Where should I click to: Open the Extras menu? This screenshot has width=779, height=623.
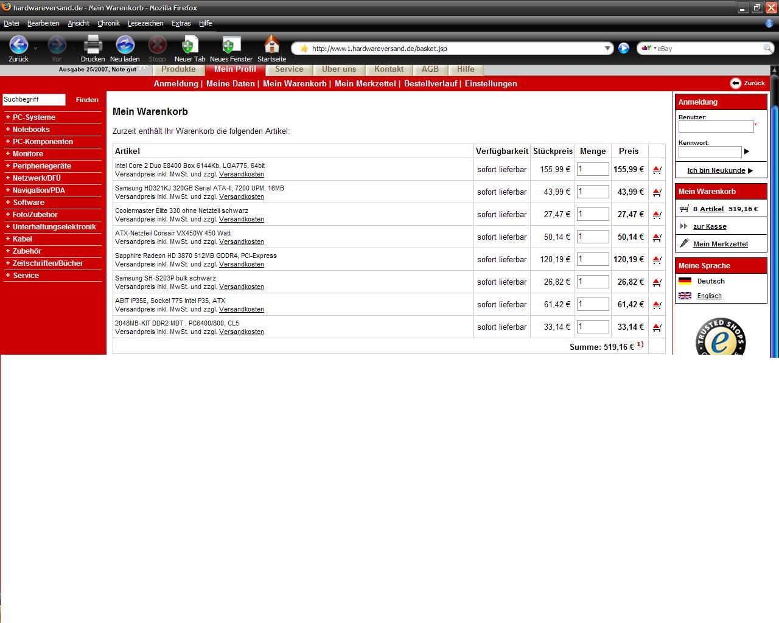(181, 23)
